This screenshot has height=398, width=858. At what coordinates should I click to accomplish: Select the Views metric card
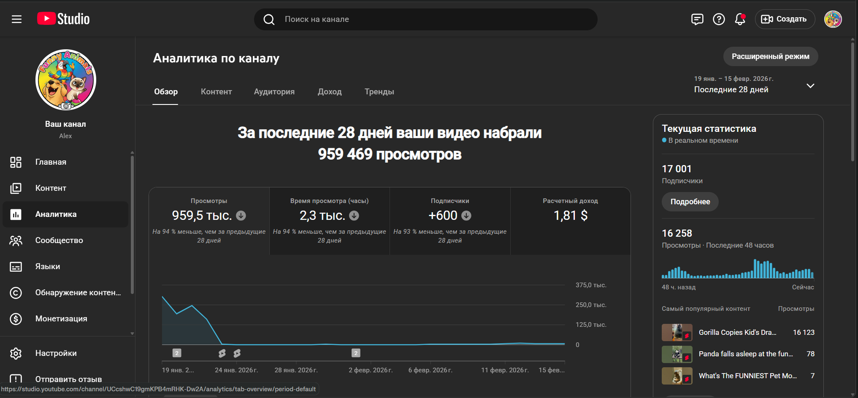pos(209,221)
